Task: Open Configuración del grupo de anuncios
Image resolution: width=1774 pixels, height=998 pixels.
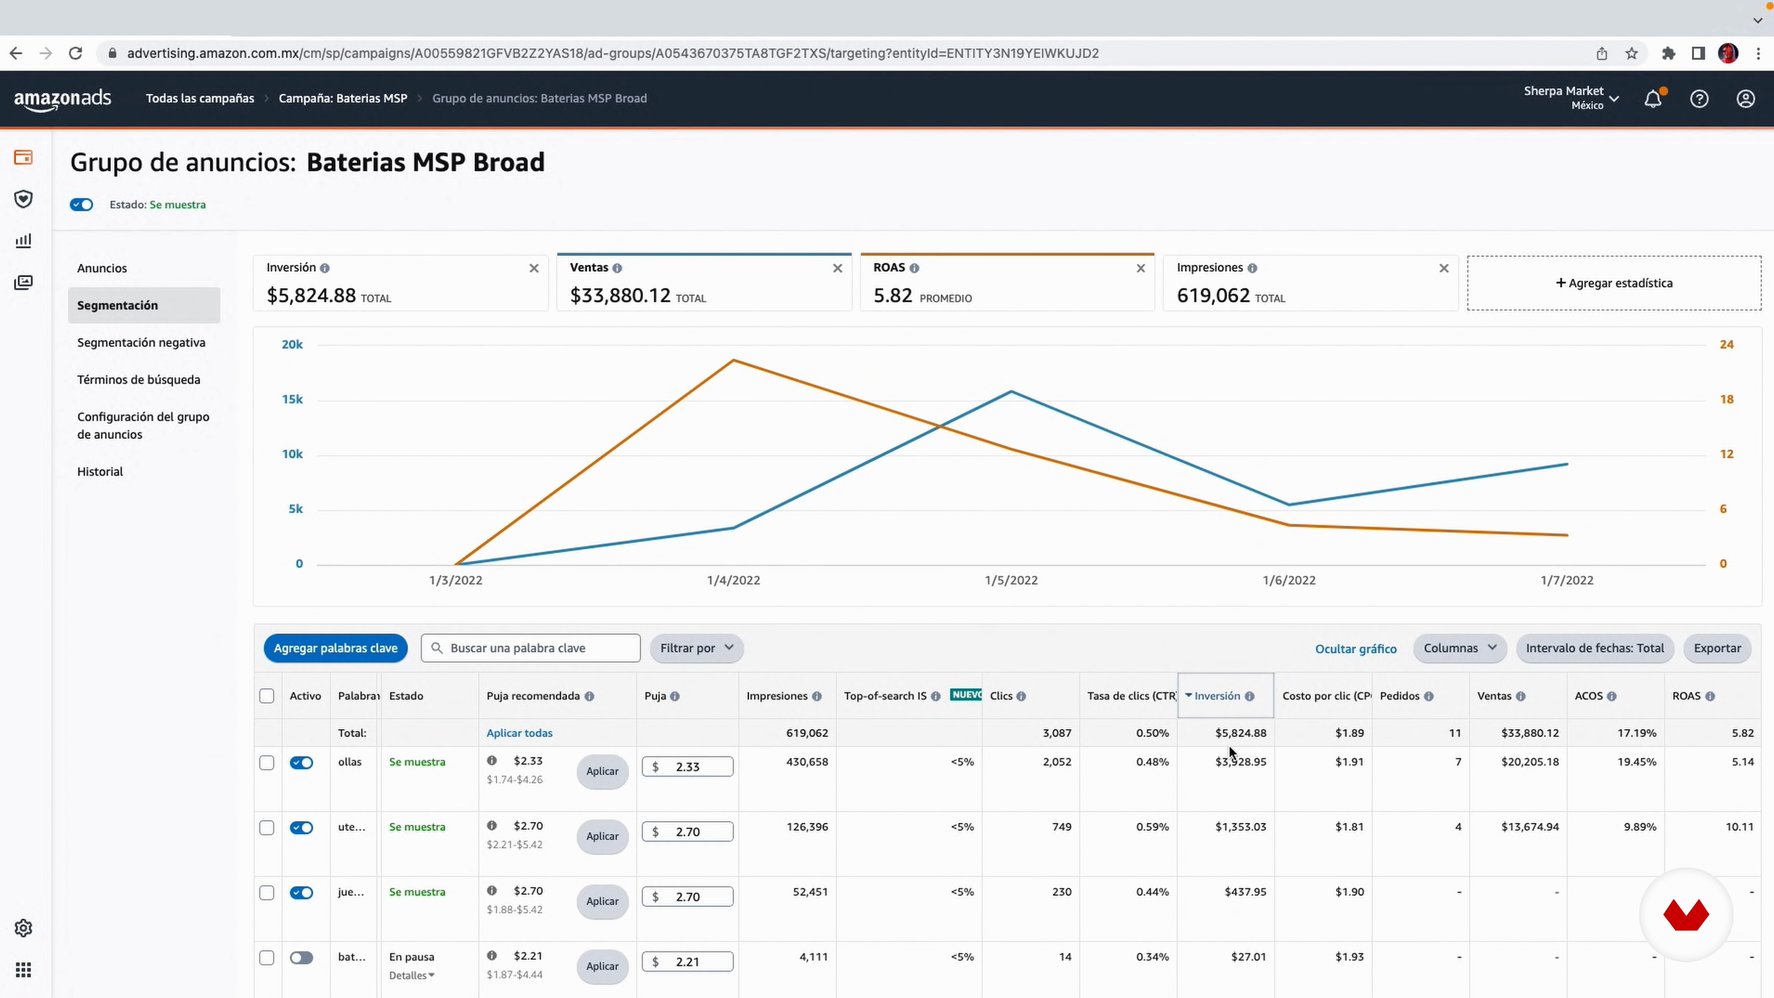Action: [143, 426]
